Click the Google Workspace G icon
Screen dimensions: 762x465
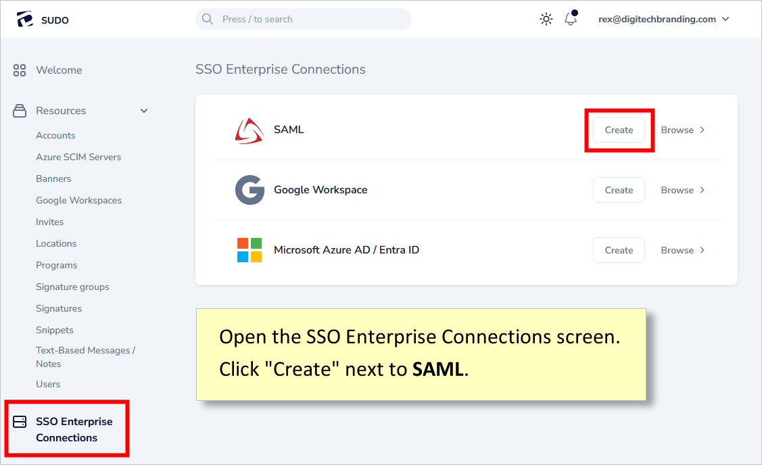pos(249,190)
